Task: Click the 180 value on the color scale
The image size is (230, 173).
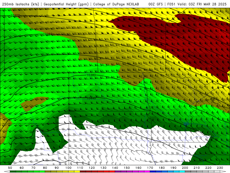Action: (x=162, y=168)
